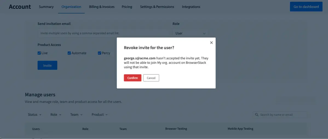Close the revoke invite dialog with X
This screenshot has height=139, width=328.
coord(211,43)
